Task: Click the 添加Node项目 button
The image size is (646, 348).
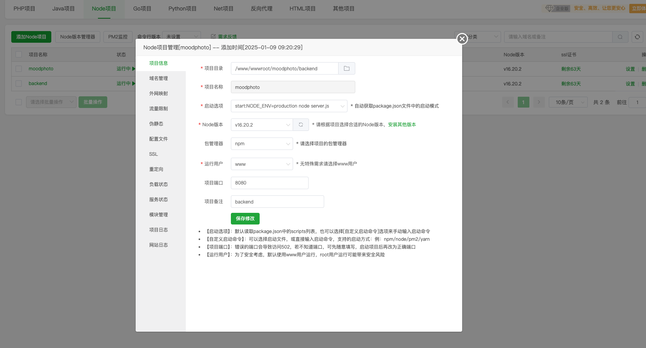Action: pyautogui.click(x=31, y=37)
